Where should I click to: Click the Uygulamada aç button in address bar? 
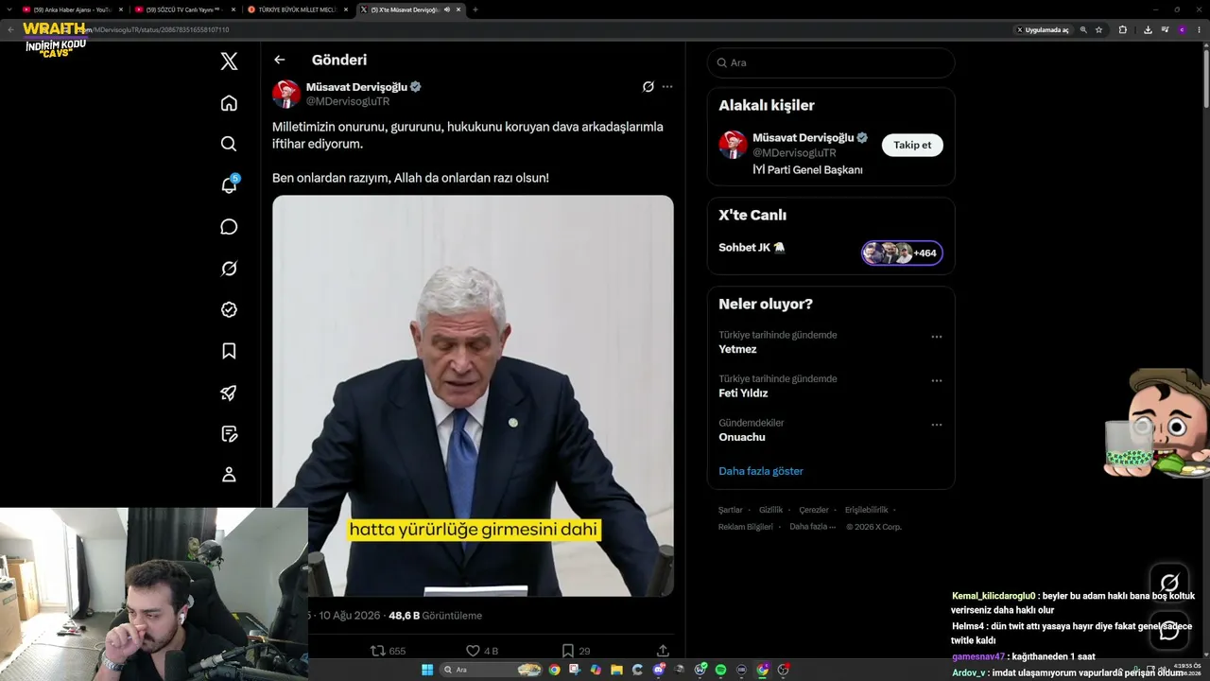coord(1043,29)
